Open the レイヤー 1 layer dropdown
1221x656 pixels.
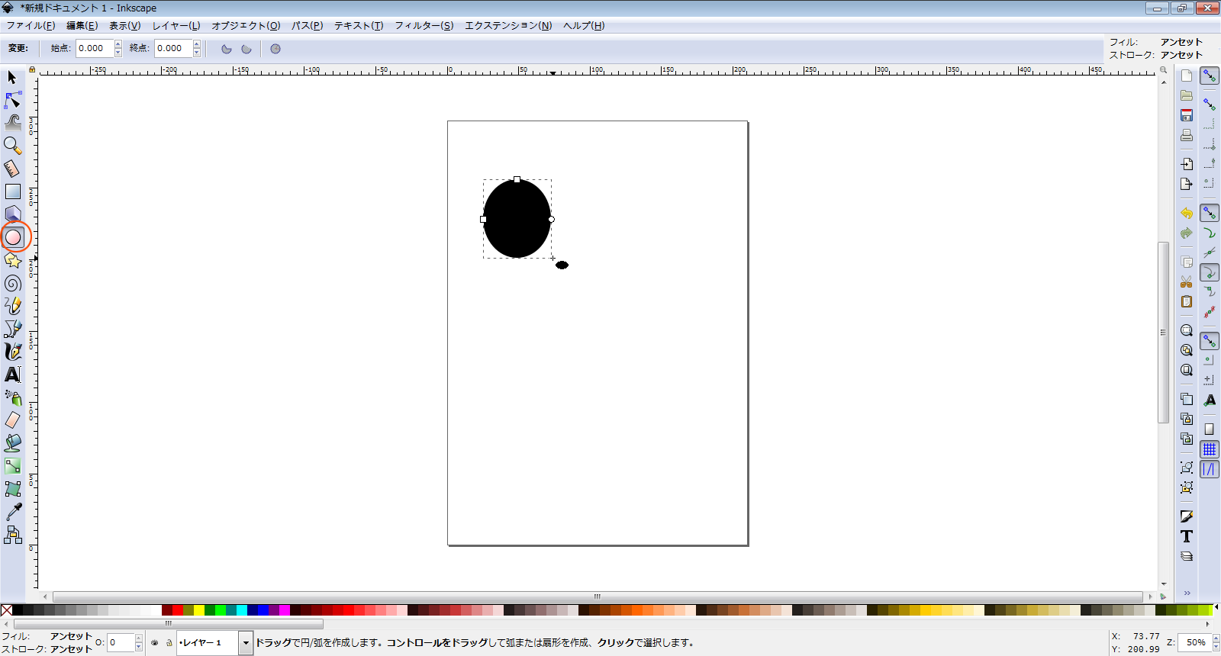[x=246, y=643]
